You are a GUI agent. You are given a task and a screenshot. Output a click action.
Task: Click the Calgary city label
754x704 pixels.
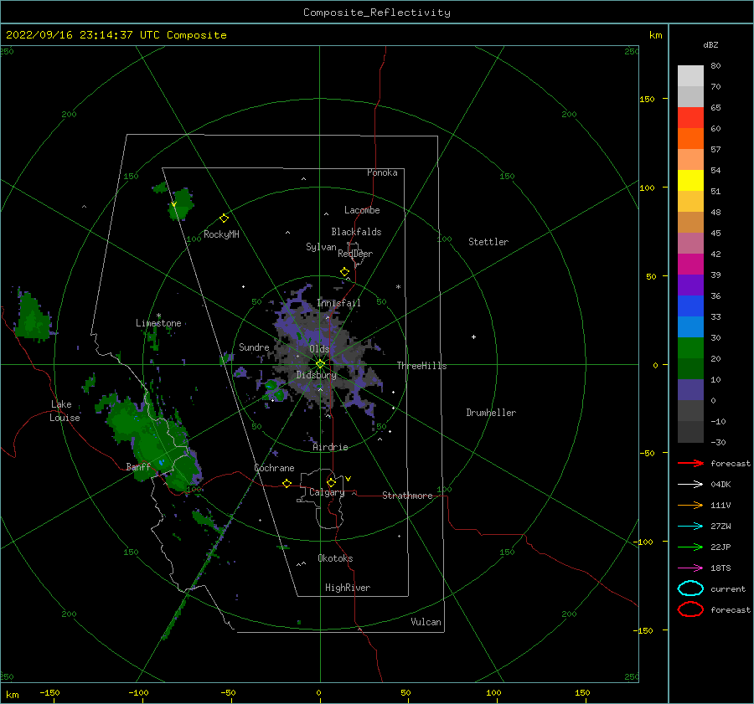pyautogui.click(x=327, y=492)
